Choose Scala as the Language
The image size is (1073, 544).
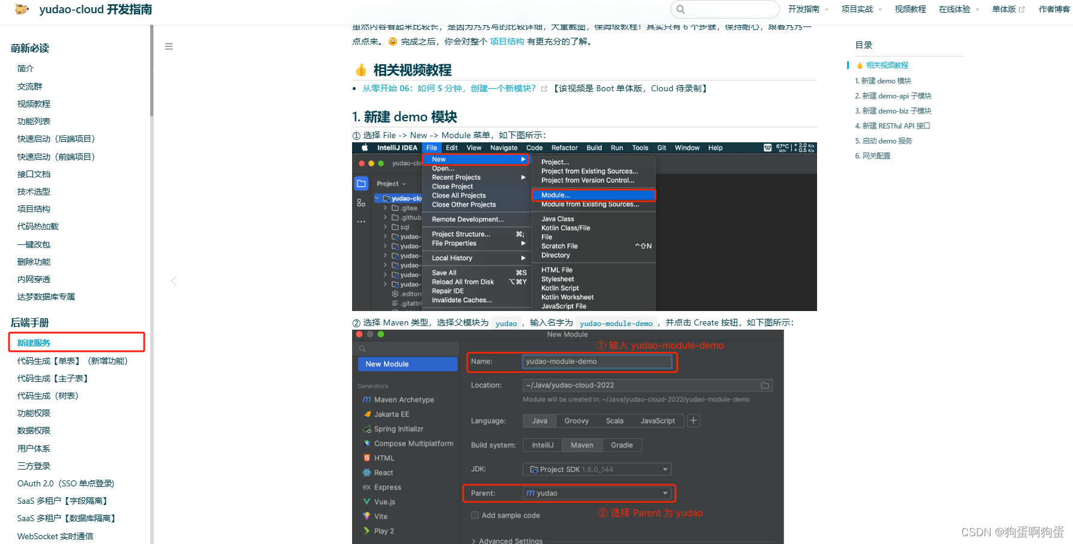pyautogui.click(x=615, y=421)
